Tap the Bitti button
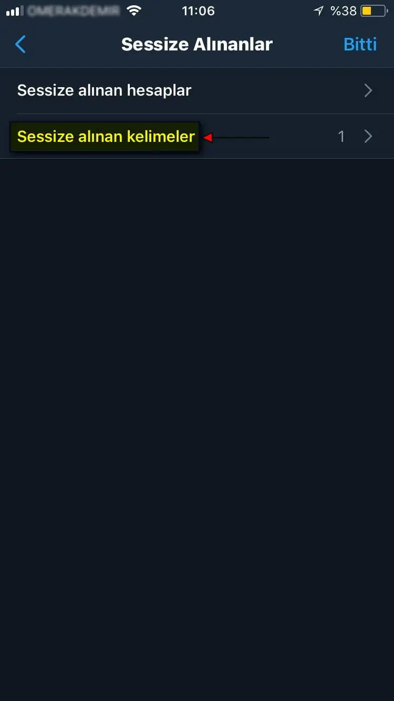This screenshot has height=701, width=394. (x=360, y=44)
